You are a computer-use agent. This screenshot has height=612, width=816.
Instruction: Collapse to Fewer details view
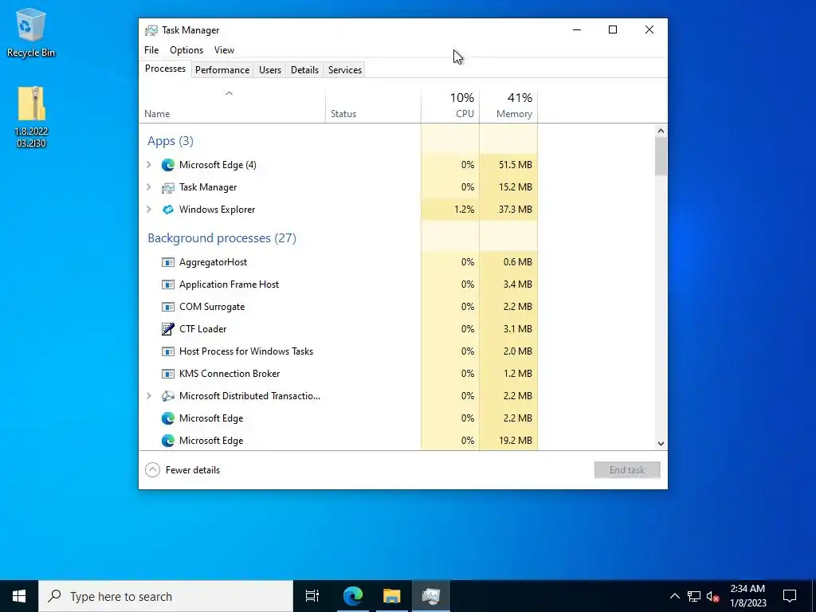point(182,470)
